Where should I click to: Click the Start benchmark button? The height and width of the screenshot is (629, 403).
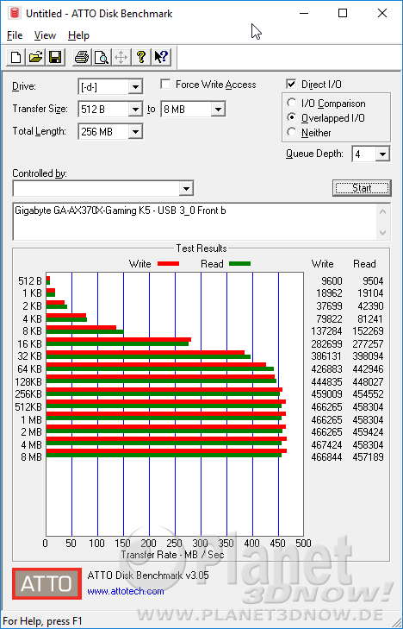pyautogui.click(x=362, y=188)
